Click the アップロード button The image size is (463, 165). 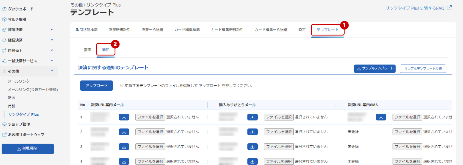(x=96, y=86)
